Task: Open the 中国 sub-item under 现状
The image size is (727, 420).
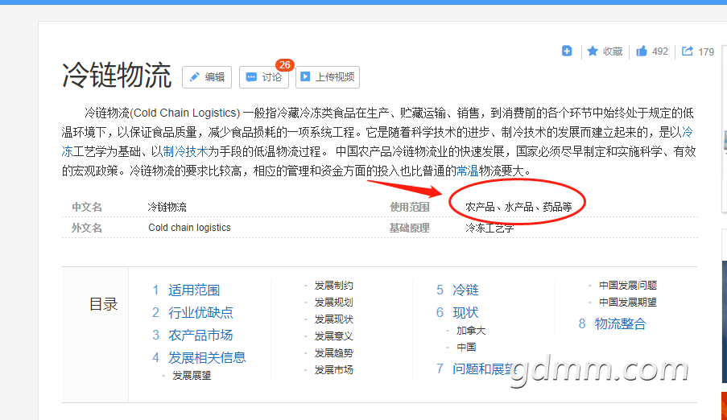Action: click(466, 348)
